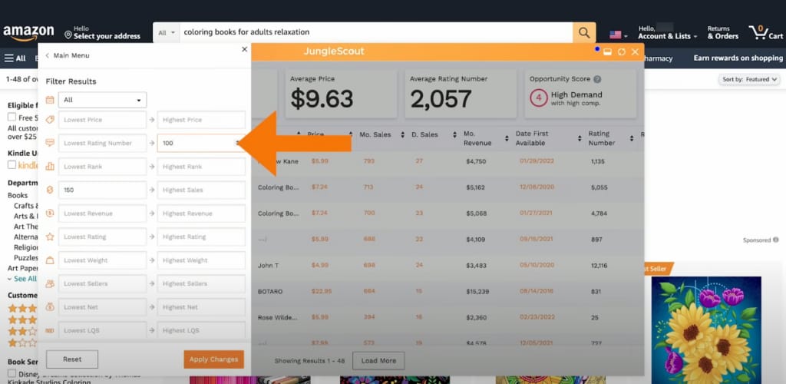This screenshot has height=384, width=786.
Task: Click the JungleScout refresh icon
Action: click(622, 51)
